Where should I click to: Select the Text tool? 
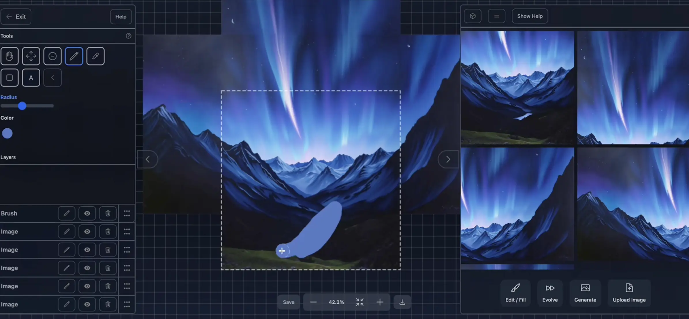(31, 77)
